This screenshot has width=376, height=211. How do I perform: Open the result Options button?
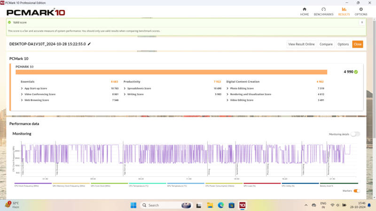[x=343, y=44]
